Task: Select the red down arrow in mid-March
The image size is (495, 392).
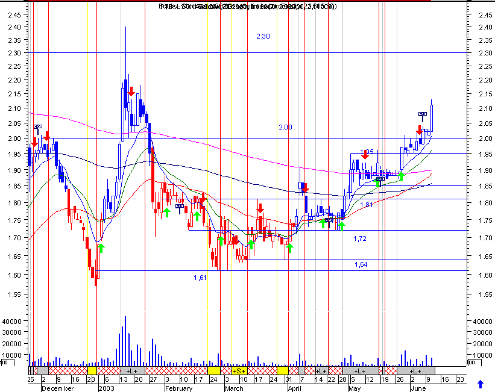Action: pyautogui.click(x=260, y=208)
